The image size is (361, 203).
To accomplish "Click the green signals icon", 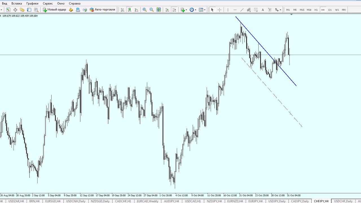I will pyautogui.click(x=85, y=10).
